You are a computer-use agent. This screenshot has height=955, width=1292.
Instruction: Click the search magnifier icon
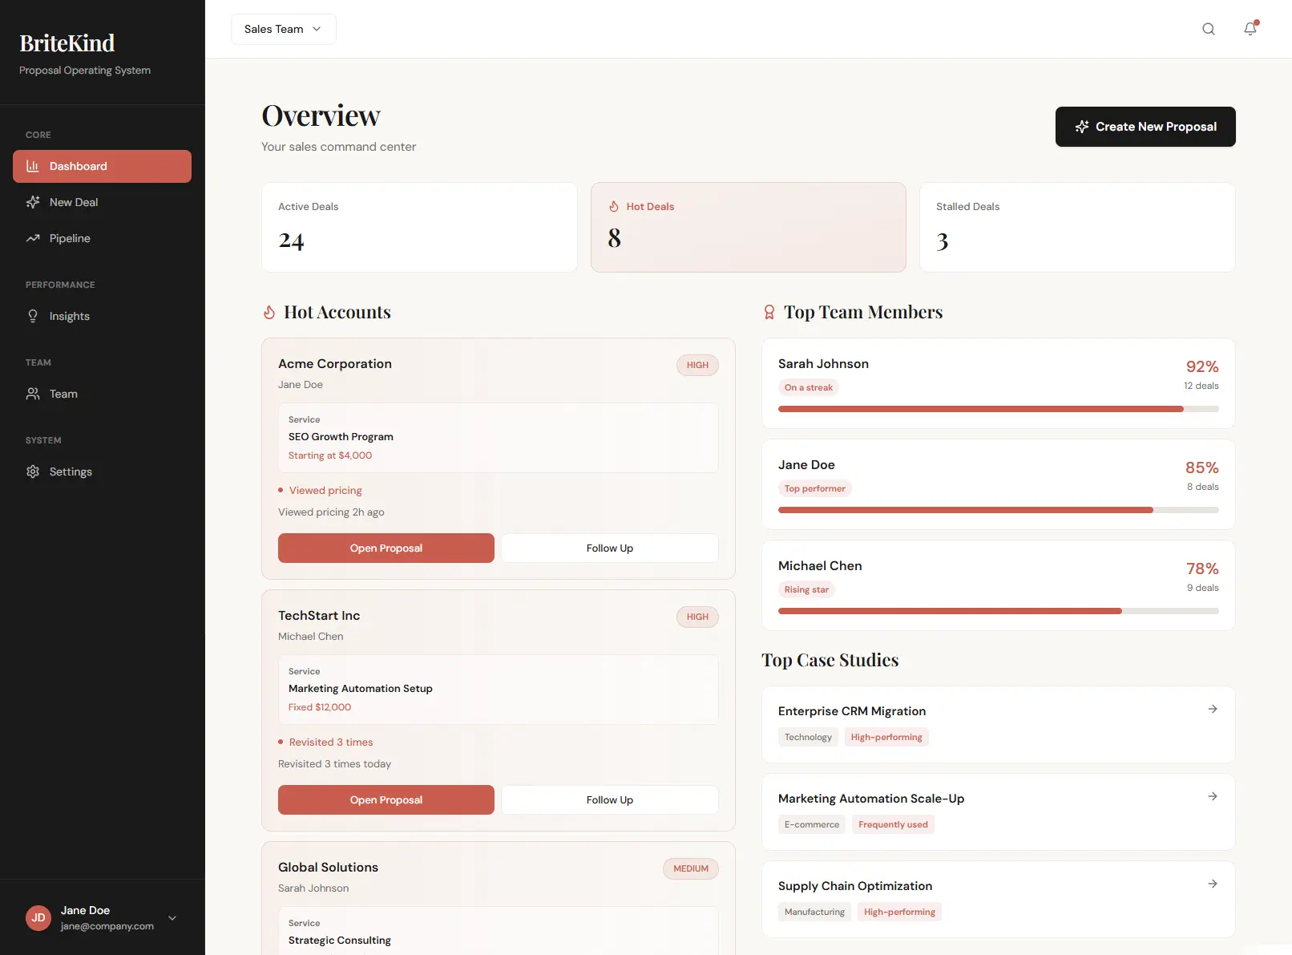pos(1209,29)
